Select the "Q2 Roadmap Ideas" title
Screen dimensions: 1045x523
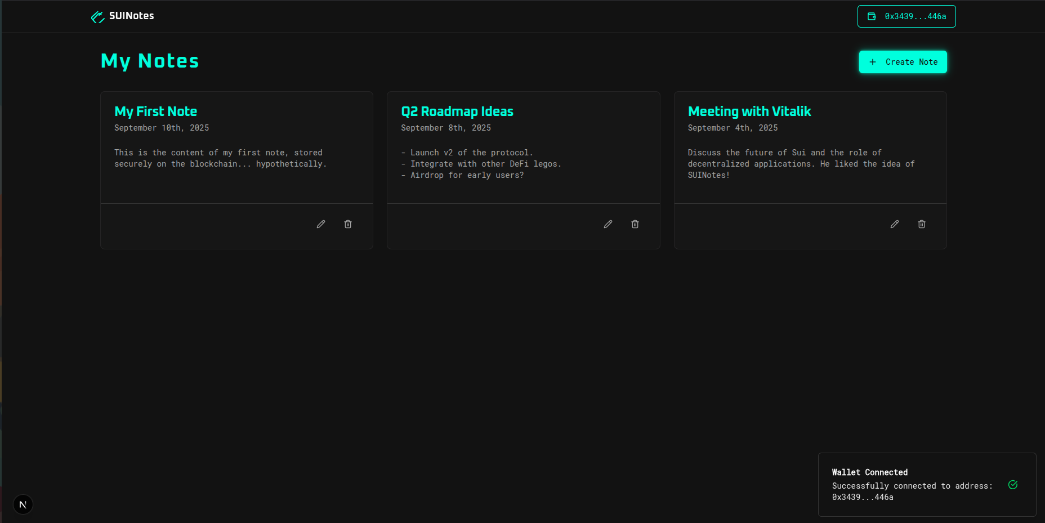point(457,111)
